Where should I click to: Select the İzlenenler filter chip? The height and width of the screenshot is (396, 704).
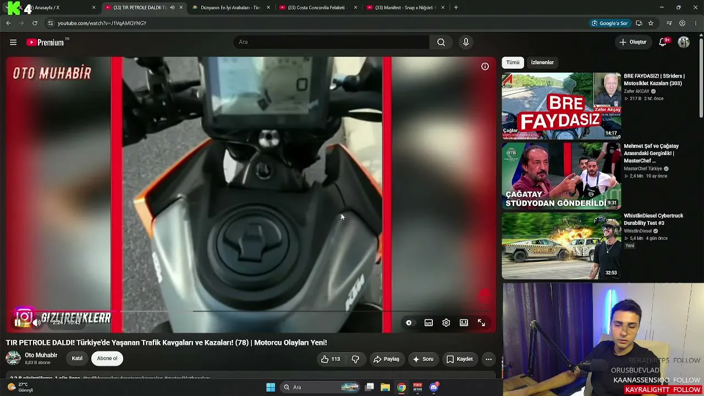pos(542,63)
